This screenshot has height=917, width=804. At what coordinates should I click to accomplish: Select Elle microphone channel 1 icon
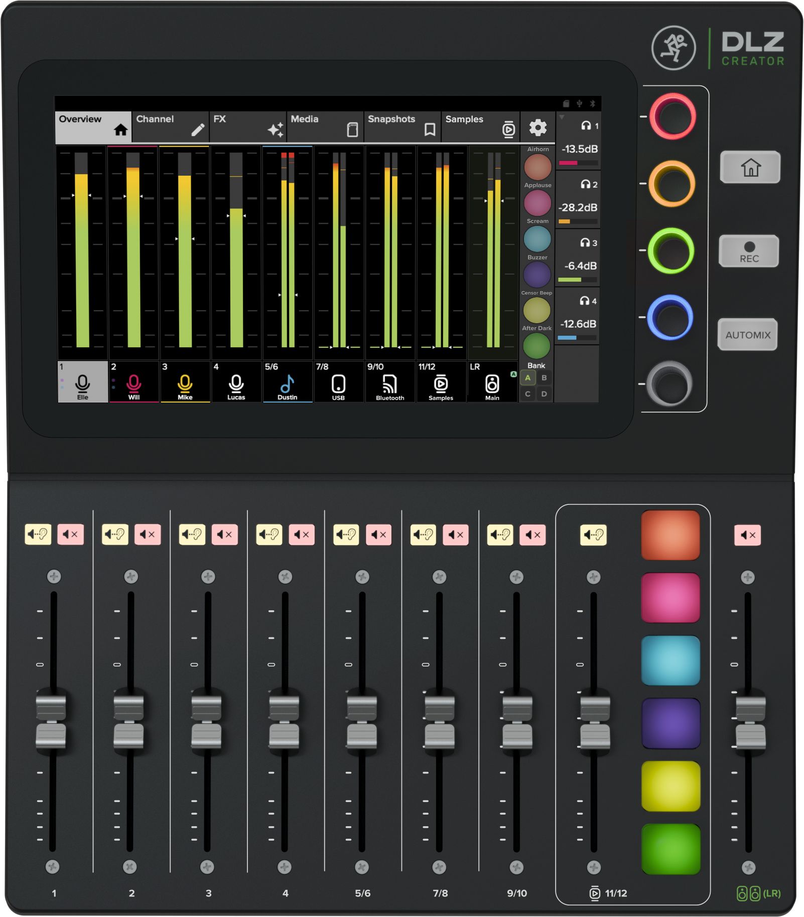coord(82,383)
